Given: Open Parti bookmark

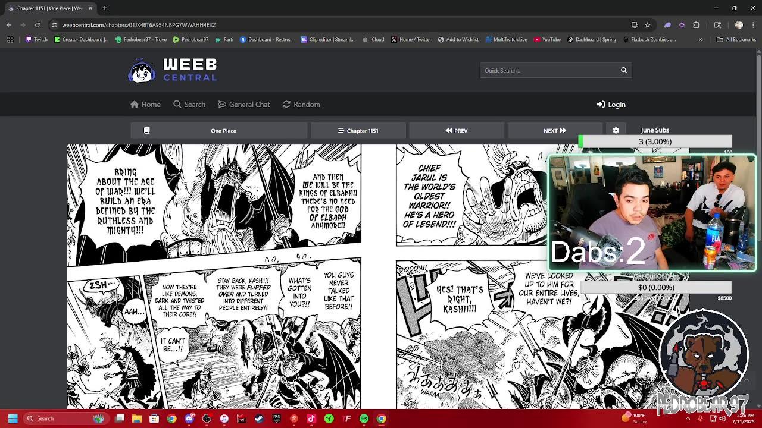Looking at the screenshot, I should tap(223, 40).
